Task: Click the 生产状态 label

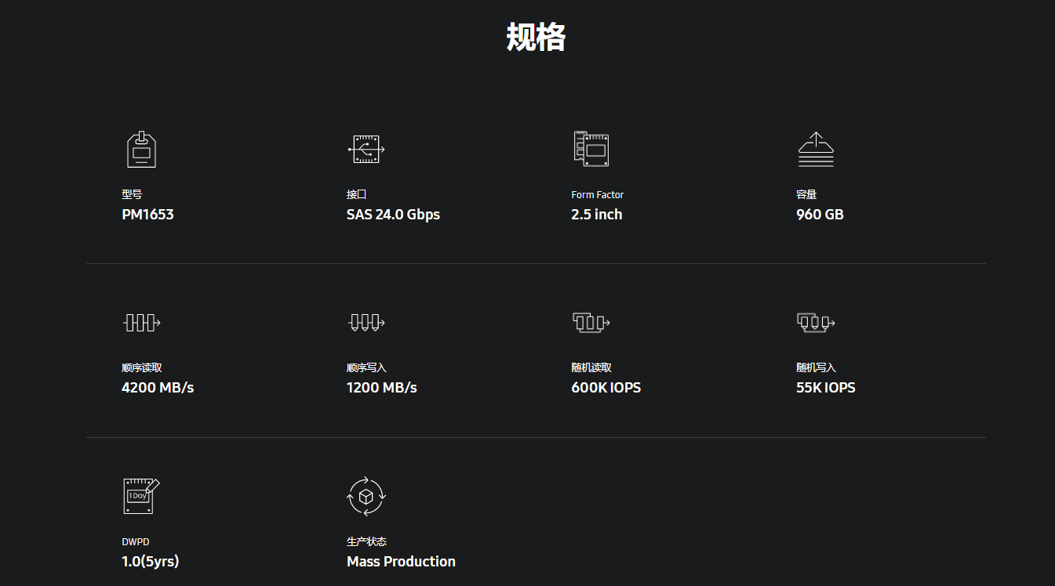Action: (x=367, y=541)
